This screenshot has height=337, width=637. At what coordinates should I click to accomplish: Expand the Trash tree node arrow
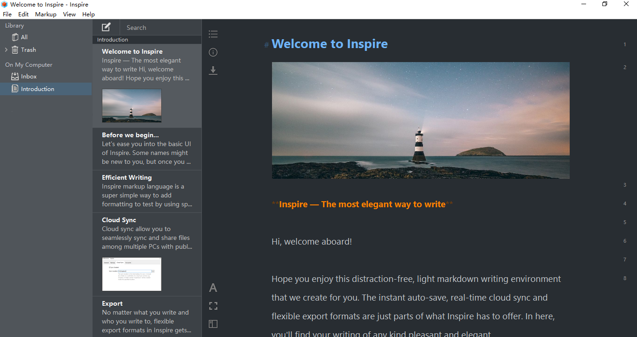tap(6, 49)
